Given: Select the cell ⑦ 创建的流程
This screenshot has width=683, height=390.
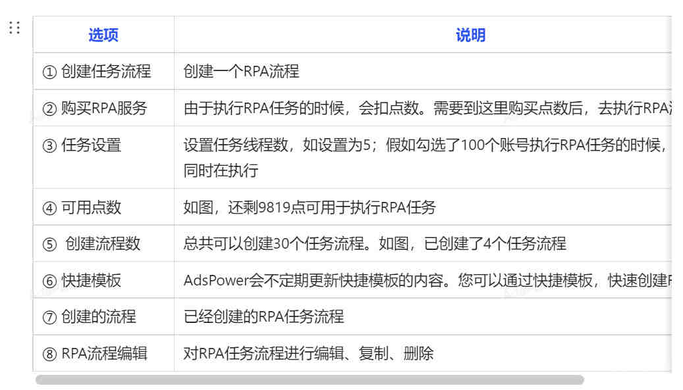Looking at the screenshot, I should coord(103,316).
